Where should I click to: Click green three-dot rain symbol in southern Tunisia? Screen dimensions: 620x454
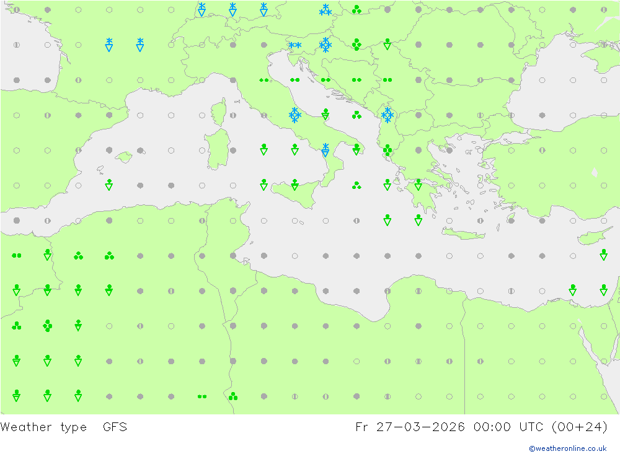click(233, 396)
